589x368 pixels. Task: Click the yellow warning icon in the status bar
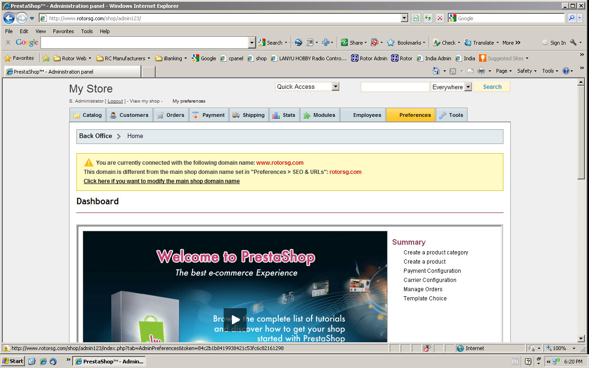coord(6,348)
